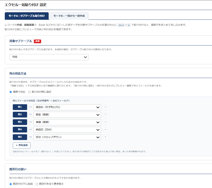Remove the 列4 mapping row

[105, 129]
